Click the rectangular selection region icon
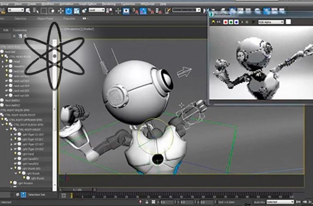Image resolution: width=313 pixels, height=206 pixels. pyautogui.click(x=44, y=10)
